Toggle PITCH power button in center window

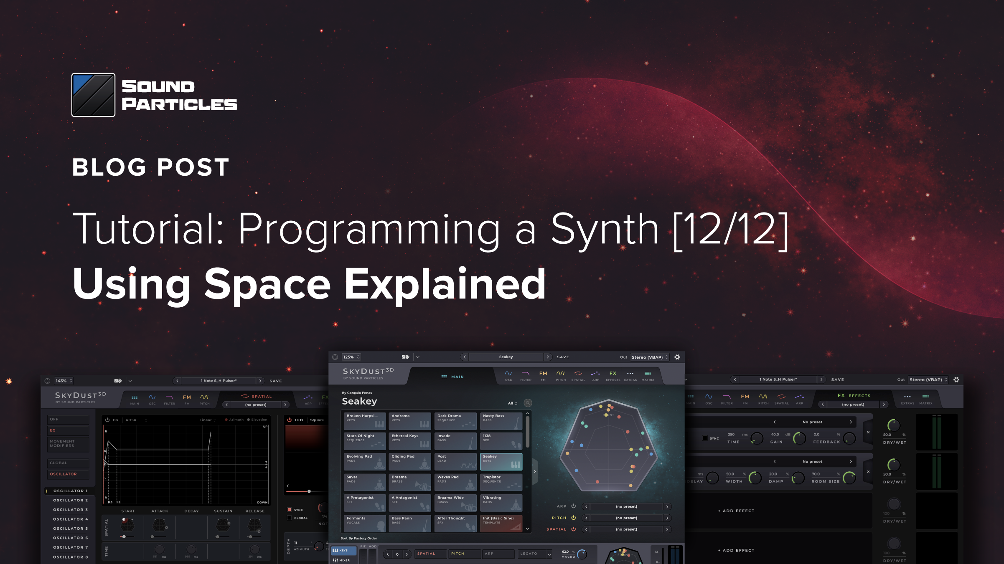click(574, 518)
